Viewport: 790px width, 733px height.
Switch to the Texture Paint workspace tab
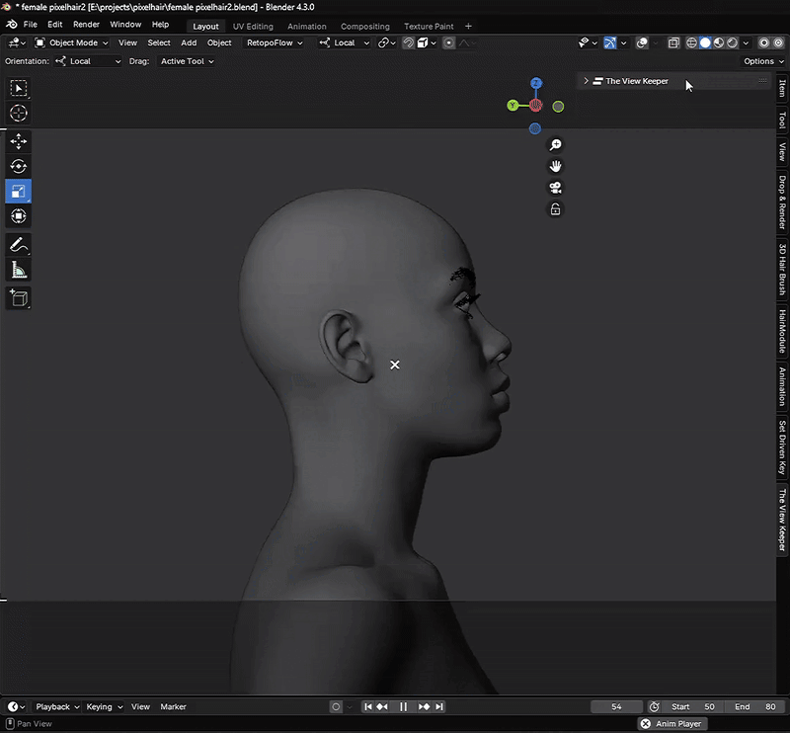coord(429,27)
